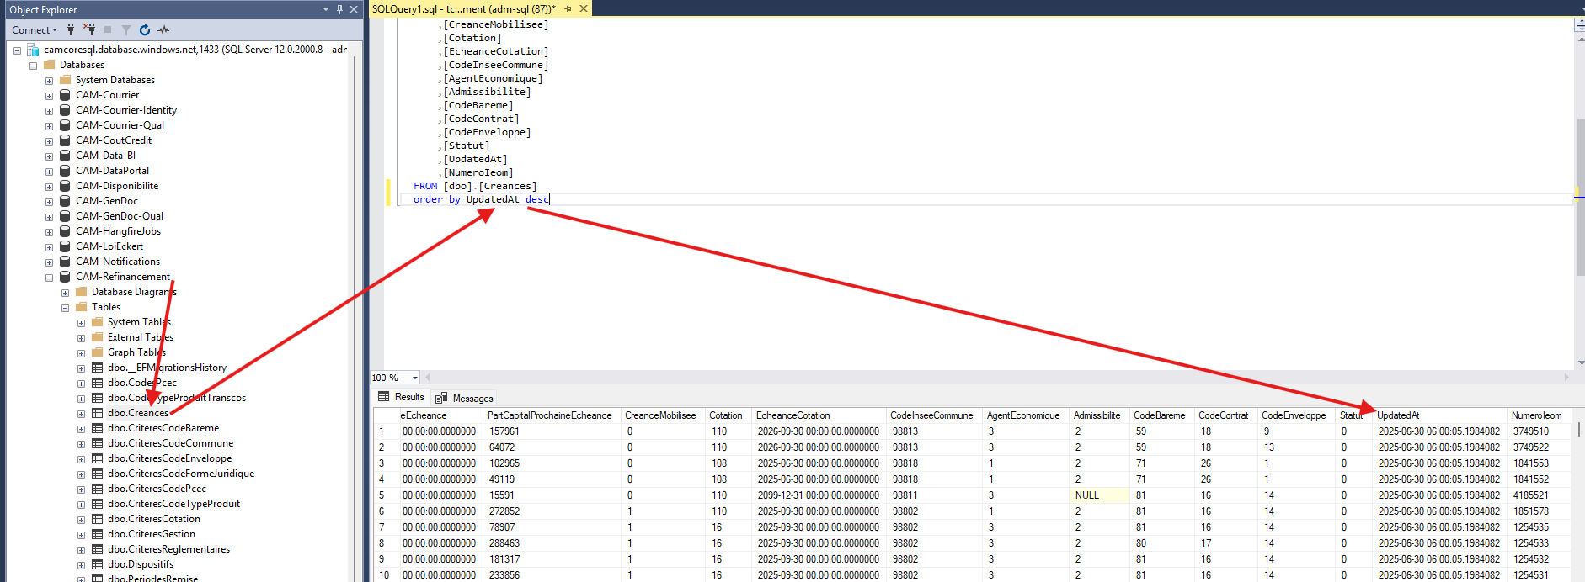Click the Connect Object Explorer plug icon
Screen dimensions: 1585x582
point(71,29)
